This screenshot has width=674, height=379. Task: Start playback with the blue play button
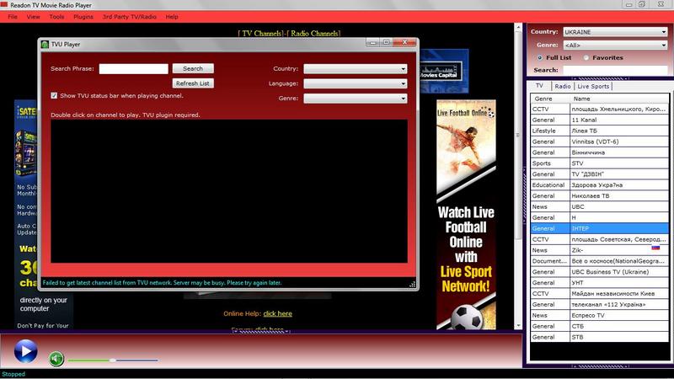pos(26,351)
